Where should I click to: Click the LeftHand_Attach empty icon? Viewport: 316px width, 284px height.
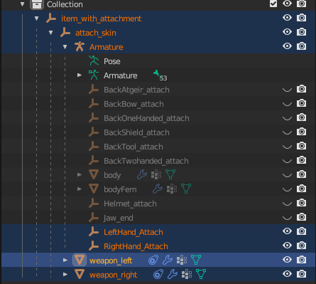(94, 232)
